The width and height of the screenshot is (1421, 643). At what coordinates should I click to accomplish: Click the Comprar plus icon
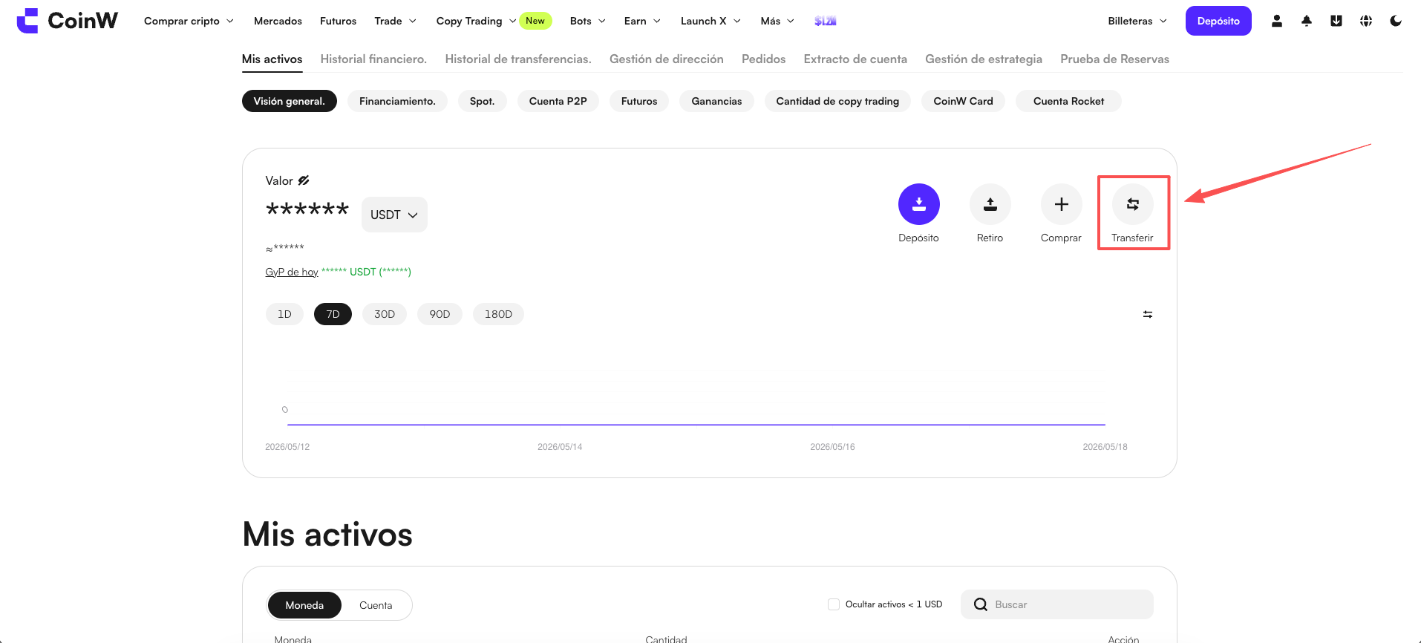tap(1062, 204)
